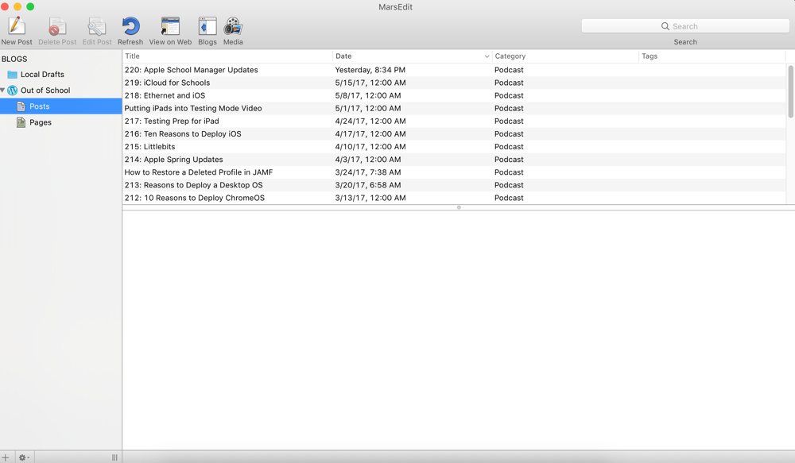The image size is (795, 463).
Task: Click the plus button at sidebar bottom
Action: tap(6, 457)
